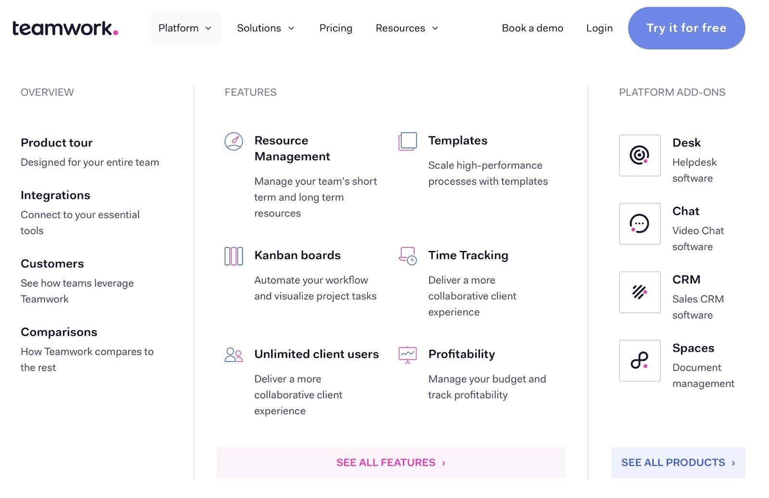Click 'How Teamwork compares to the rest'
This screenshot has height=498, width=769.
coord(87,359)
